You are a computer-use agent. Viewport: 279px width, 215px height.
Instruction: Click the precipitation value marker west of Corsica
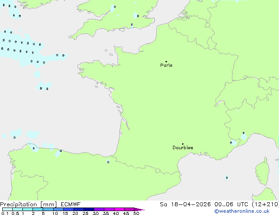[227, 178]
